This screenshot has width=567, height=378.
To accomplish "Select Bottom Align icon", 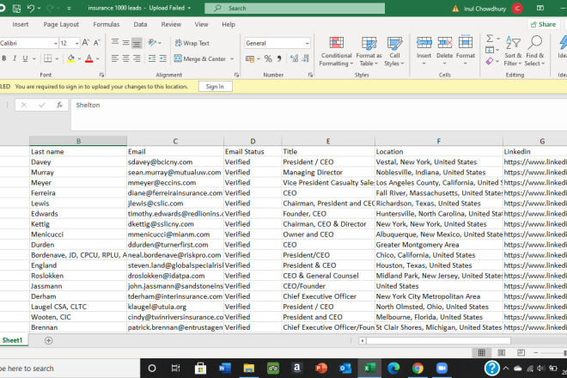I will [x=137, y=43].
